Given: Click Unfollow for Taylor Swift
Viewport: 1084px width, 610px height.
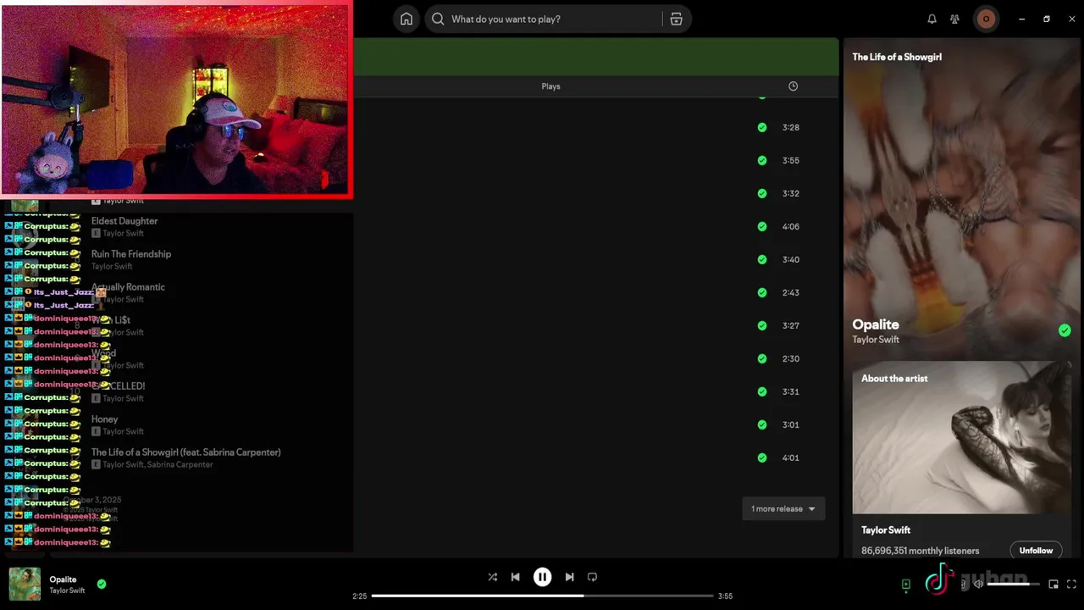Looking at the screenshot, I should pos(1036,551).
